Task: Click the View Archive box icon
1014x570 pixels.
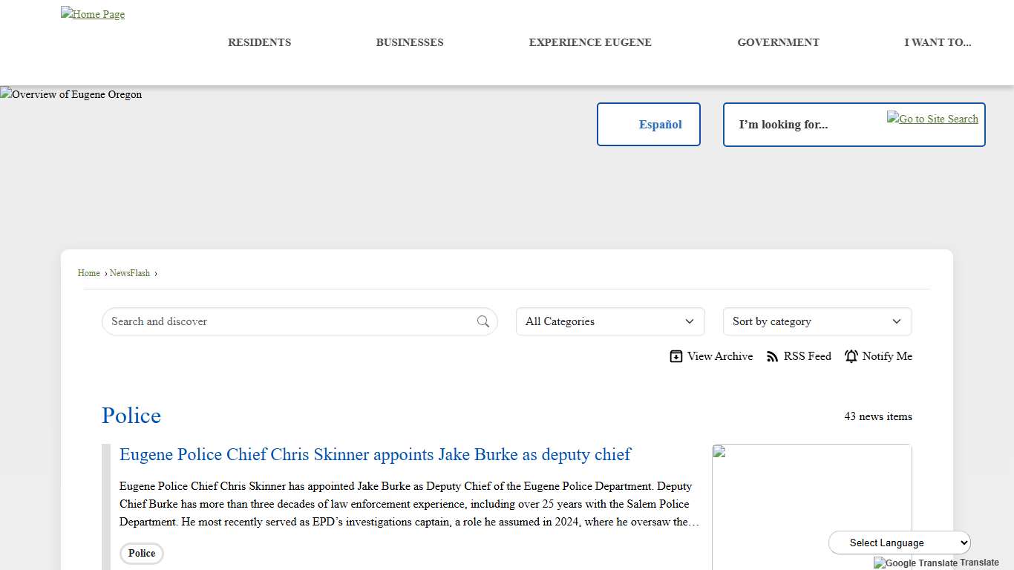Action: [676, 356]
